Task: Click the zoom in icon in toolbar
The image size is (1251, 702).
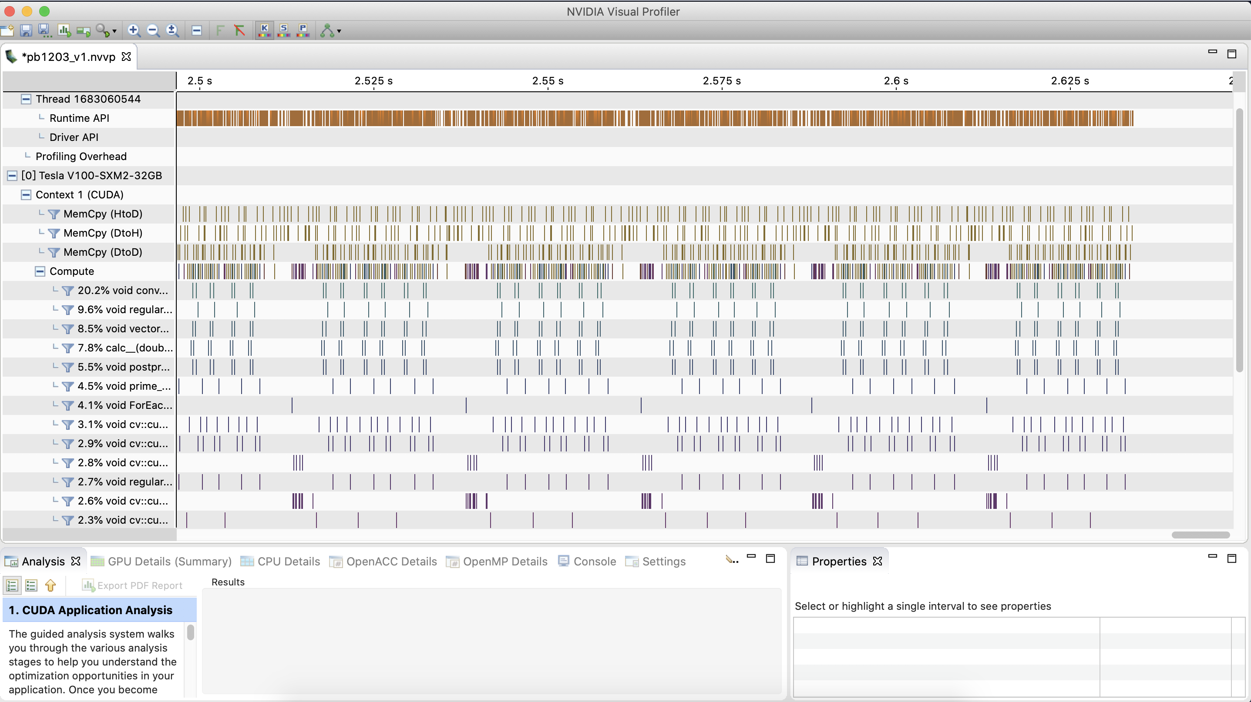Action: (x=133, y=32)
